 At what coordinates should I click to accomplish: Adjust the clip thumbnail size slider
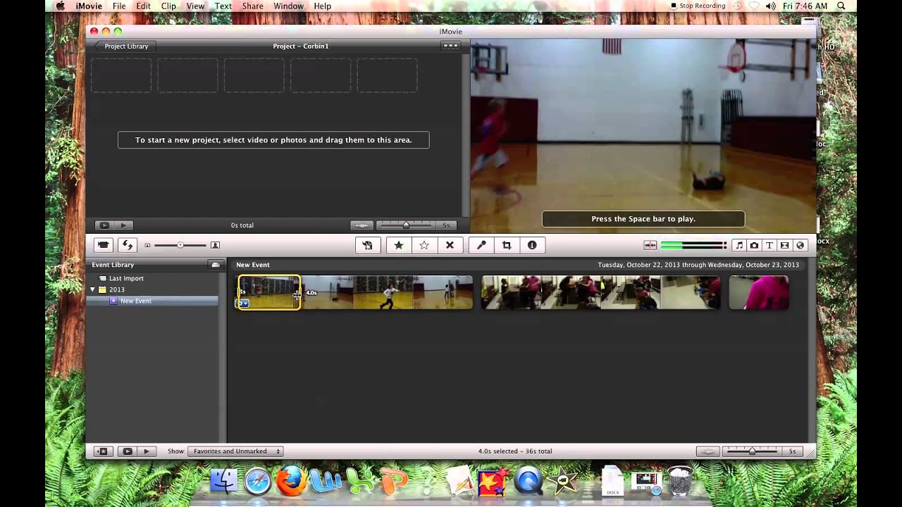coord(180,245)
